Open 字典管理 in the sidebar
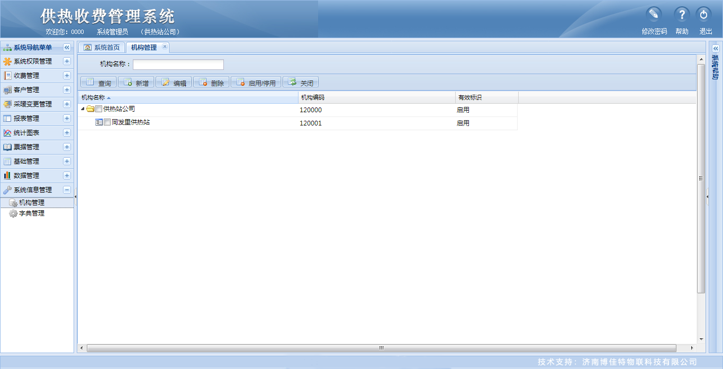This screenshot has width=723, height=369. pyautogui.click(x=32, y=213)
